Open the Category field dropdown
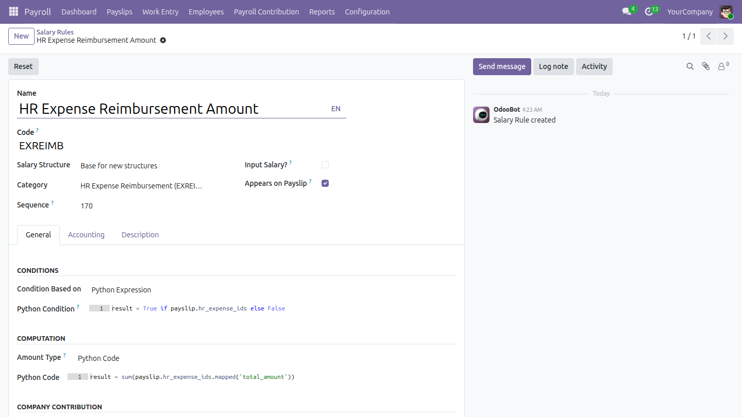The height and width of the screenshot is (417, 742). pos(142,186)
